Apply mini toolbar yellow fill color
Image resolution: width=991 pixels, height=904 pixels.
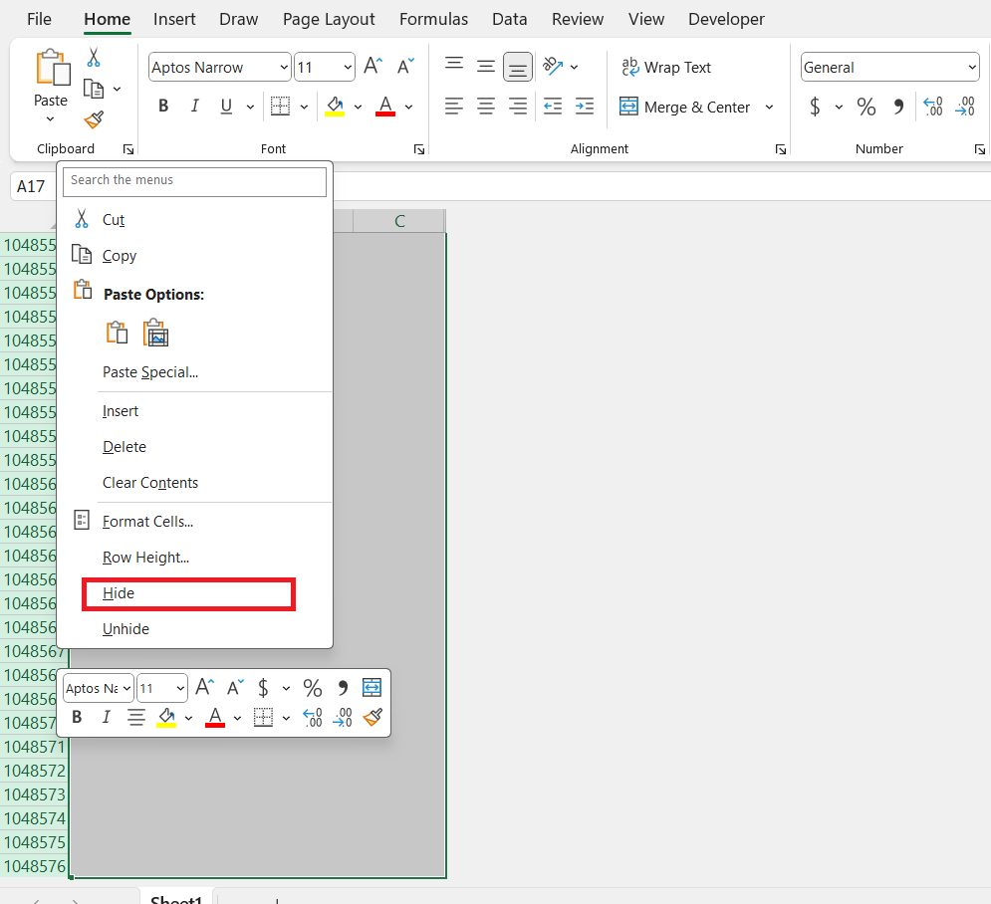[x=166, y=717]
